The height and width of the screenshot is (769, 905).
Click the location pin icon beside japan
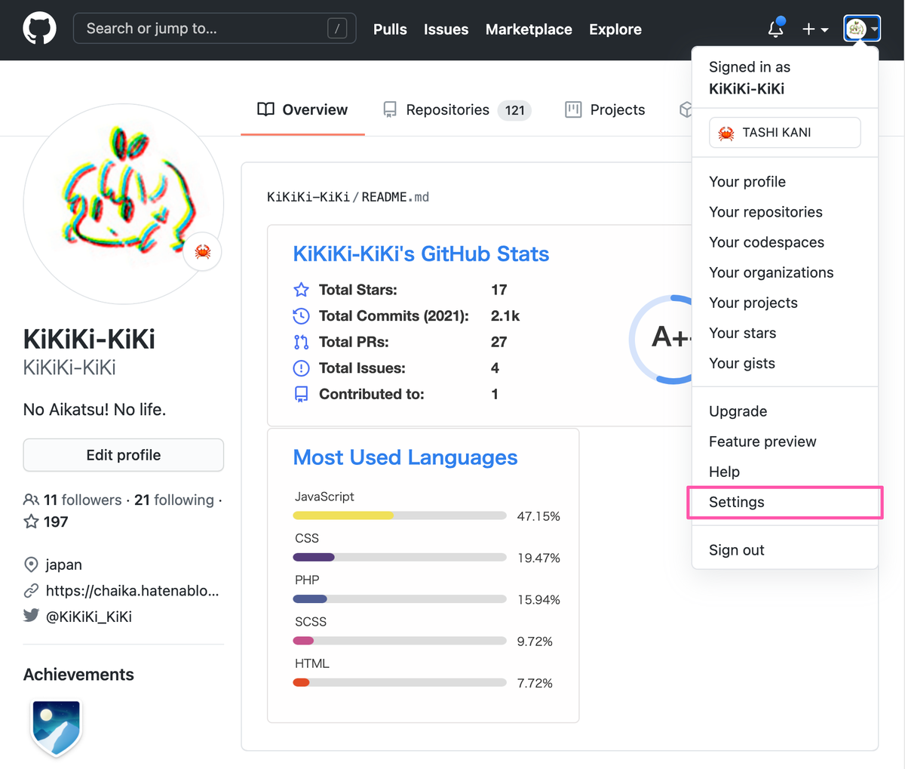[31, 564]
